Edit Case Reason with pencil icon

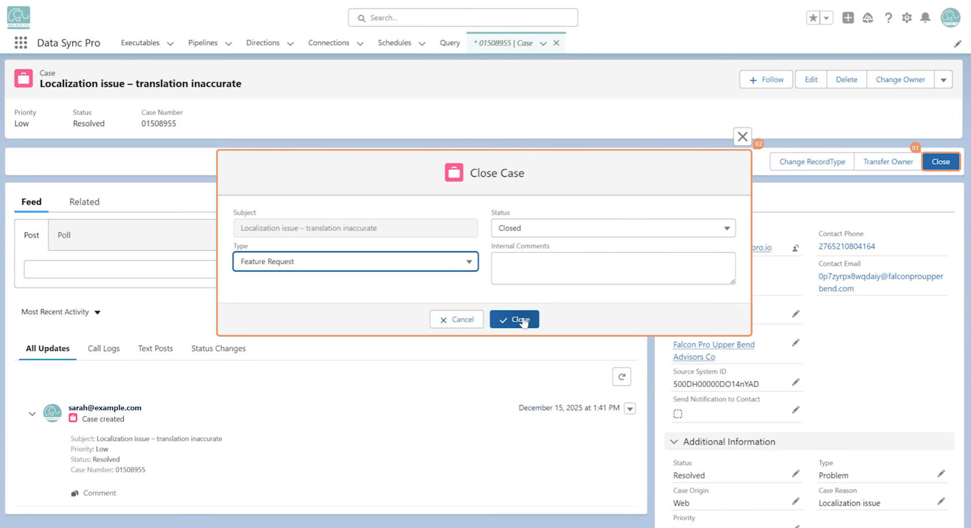pyautogui.click(x=941, y=502)
